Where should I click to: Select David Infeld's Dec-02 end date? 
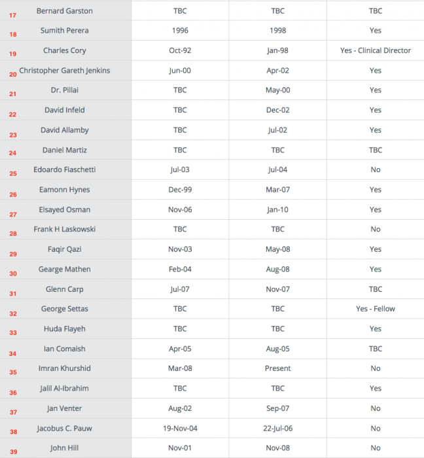coord(277,110)
